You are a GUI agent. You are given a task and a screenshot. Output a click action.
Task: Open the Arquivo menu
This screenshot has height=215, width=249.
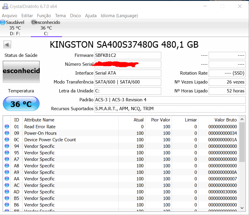9,16
